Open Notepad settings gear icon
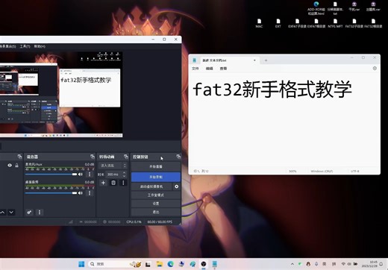 (375, 69)
